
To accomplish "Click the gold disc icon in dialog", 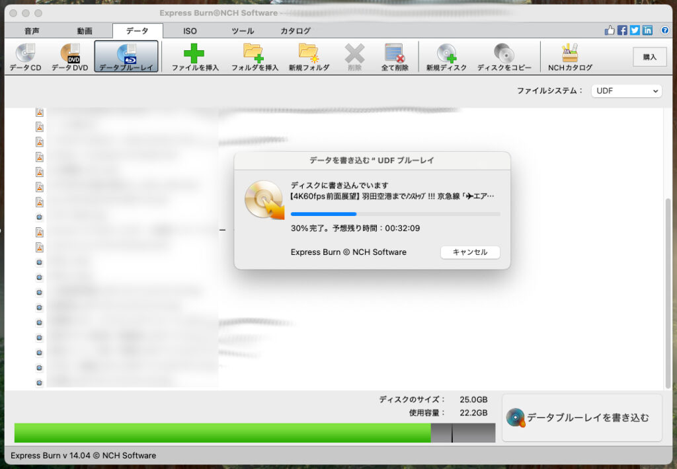I will (264, 199).
